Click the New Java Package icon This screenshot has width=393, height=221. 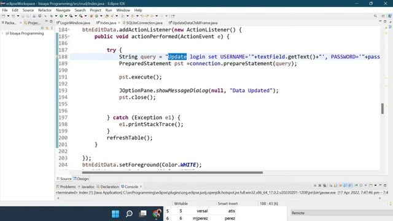click(91, 16)
